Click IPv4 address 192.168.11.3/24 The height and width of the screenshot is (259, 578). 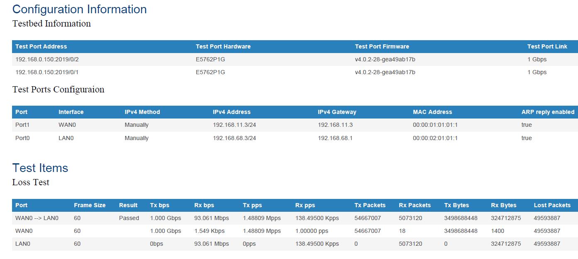[234, 125]
